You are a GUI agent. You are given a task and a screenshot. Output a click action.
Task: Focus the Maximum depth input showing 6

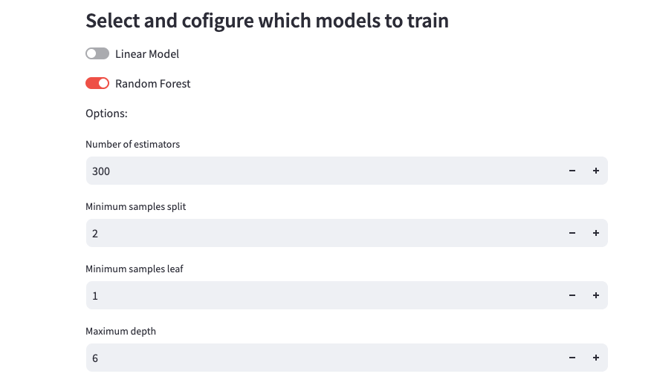click(320, 358)
